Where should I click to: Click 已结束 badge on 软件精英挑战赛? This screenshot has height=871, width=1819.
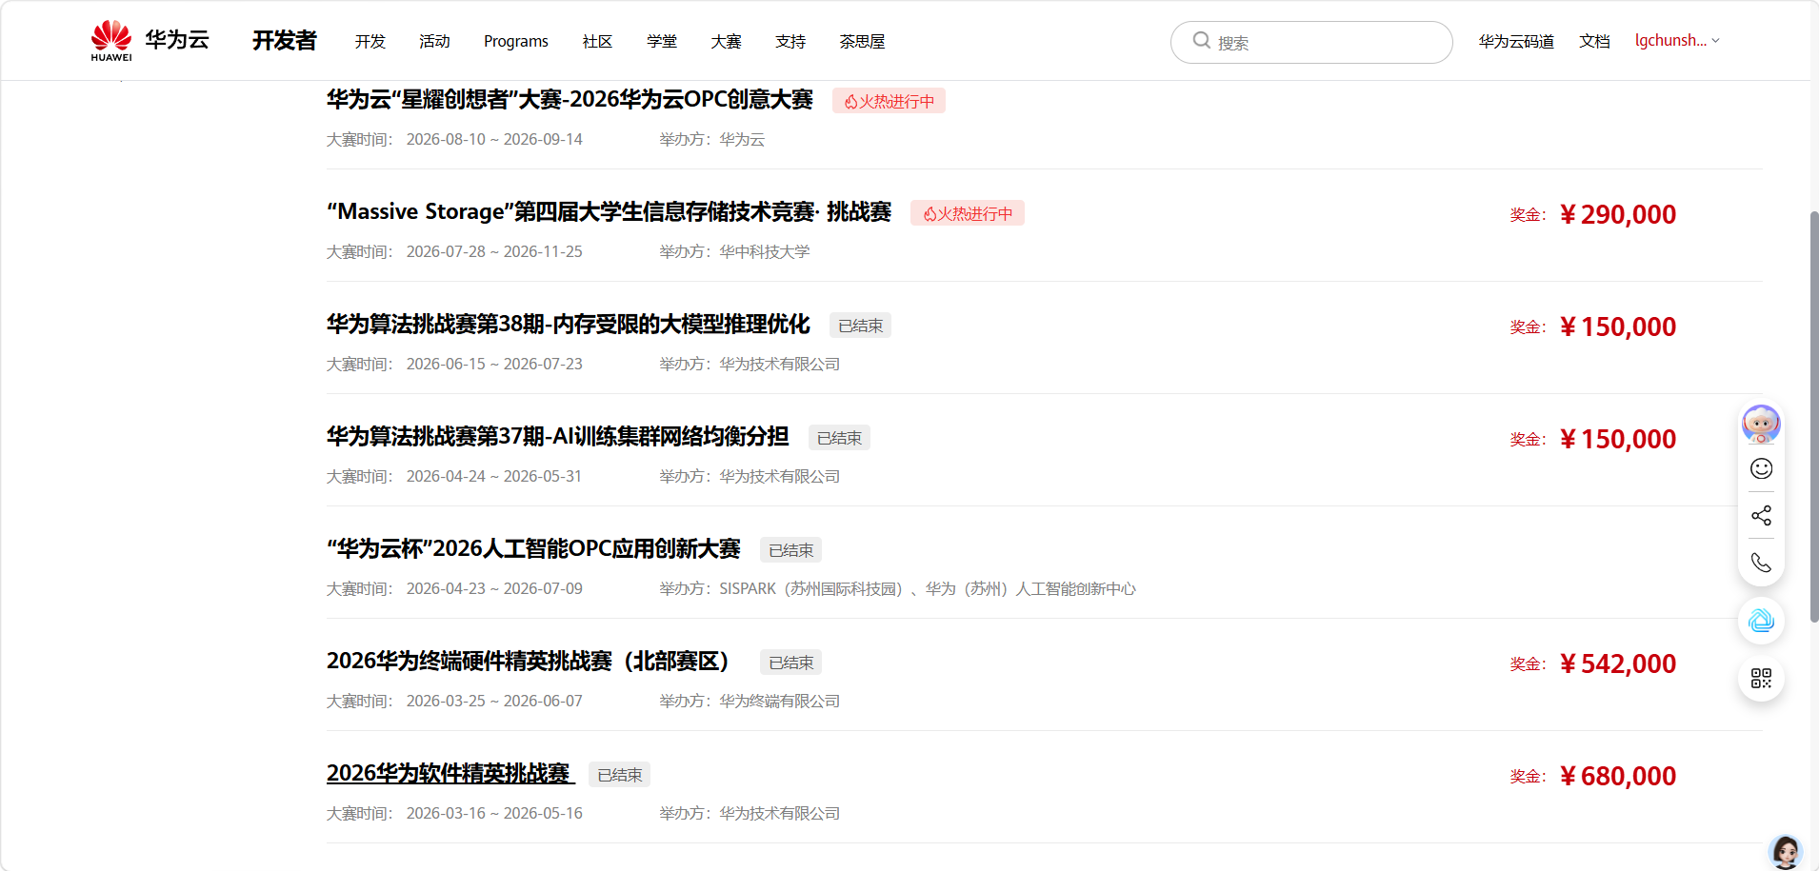(619, 775)
